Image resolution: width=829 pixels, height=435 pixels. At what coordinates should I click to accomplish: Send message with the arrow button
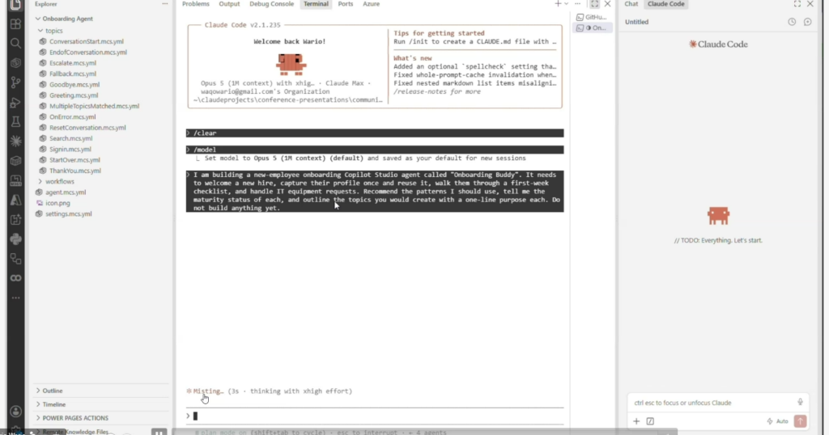tap(800, 421)
